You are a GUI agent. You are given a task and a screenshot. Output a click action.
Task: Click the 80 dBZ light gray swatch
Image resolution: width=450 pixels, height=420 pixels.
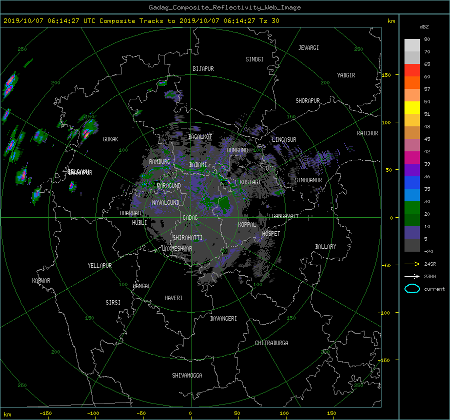[x=412, y=45]
